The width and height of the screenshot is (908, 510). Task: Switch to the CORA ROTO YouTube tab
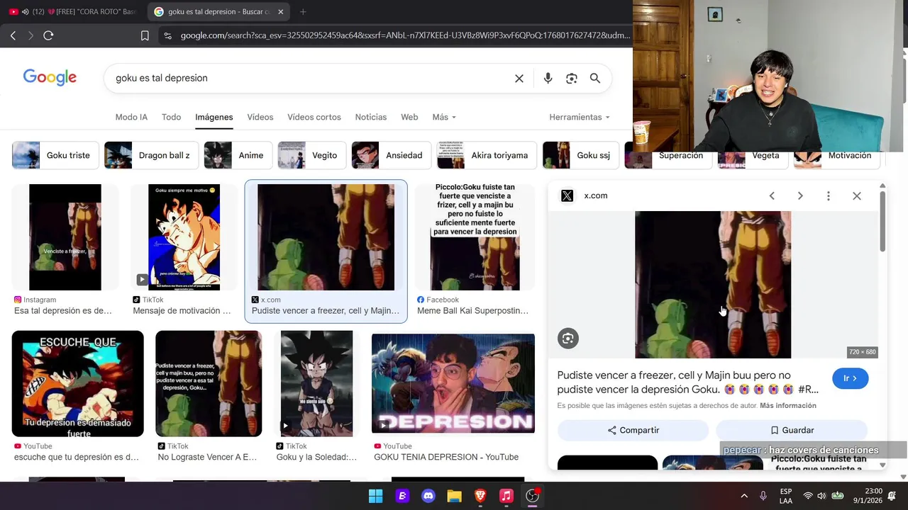pos(74,11)
